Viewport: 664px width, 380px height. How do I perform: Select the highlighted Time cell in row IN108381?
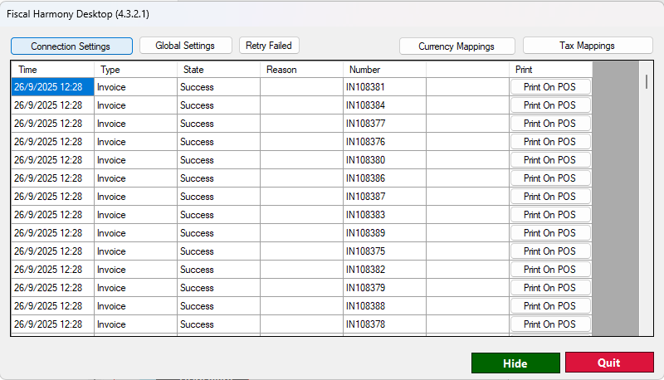52,87
